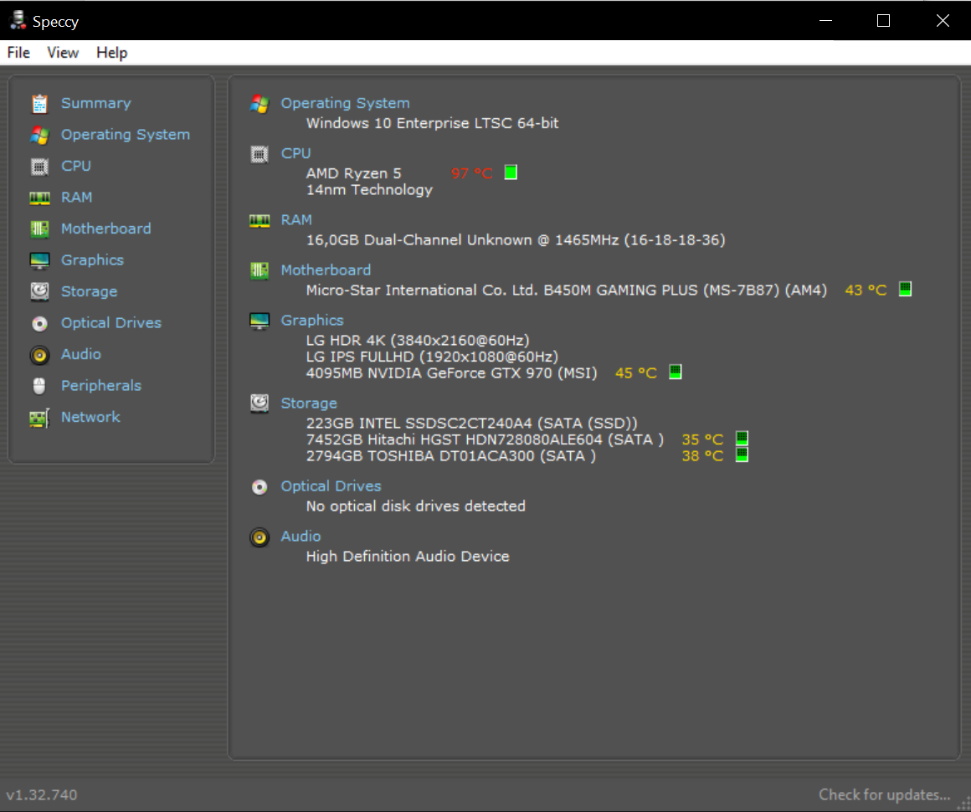The image size is (971, 812).
Task: Open the View menu
Action: click(x=63, y=53)
